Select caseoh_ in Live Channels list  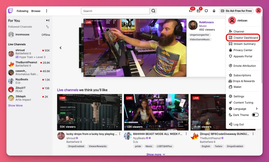29,72
